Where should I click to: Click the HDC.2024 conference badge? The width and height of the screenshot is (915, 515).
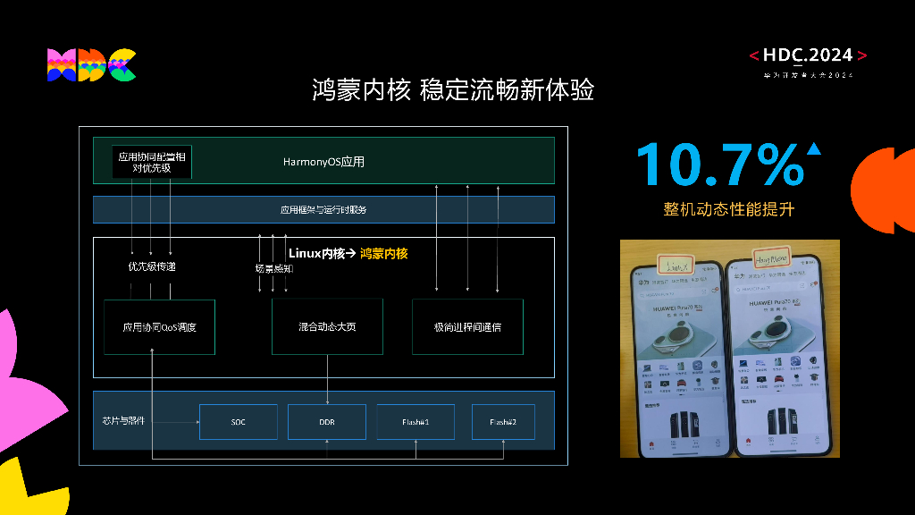pyautogui.click(x=808, y=62)
